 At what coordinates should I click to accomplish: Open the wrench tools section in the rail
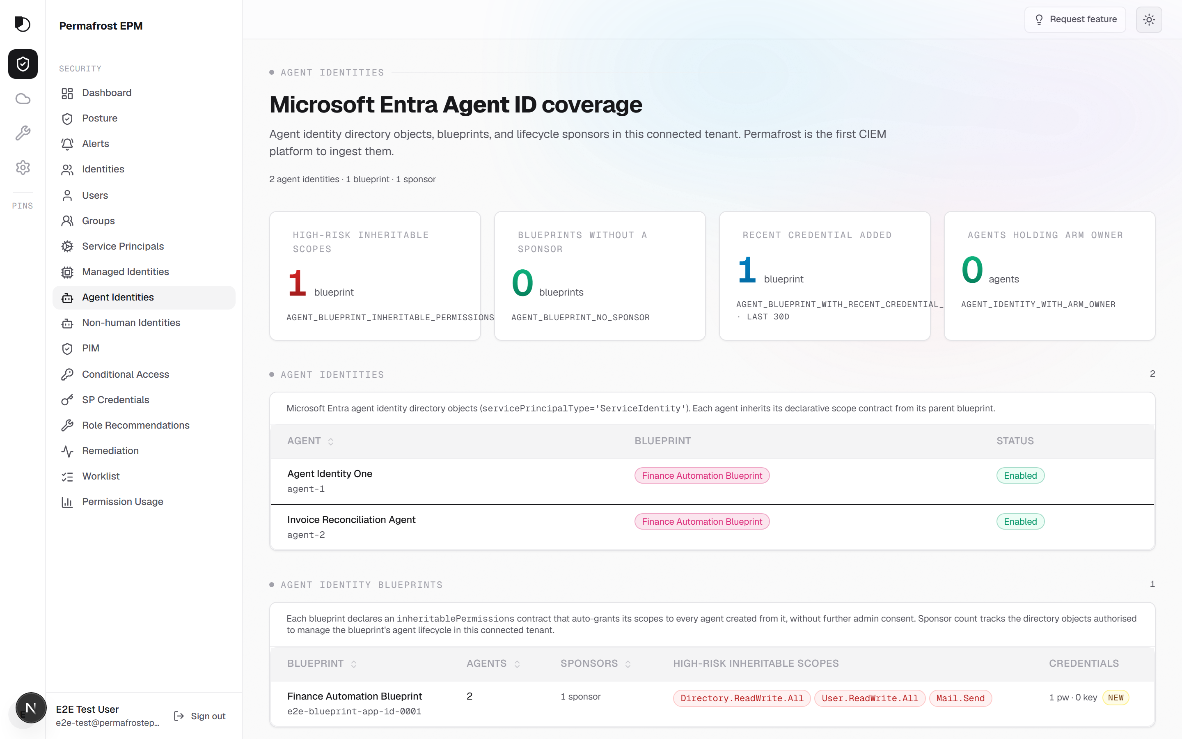pyautogui.click(x=23, y=133)
